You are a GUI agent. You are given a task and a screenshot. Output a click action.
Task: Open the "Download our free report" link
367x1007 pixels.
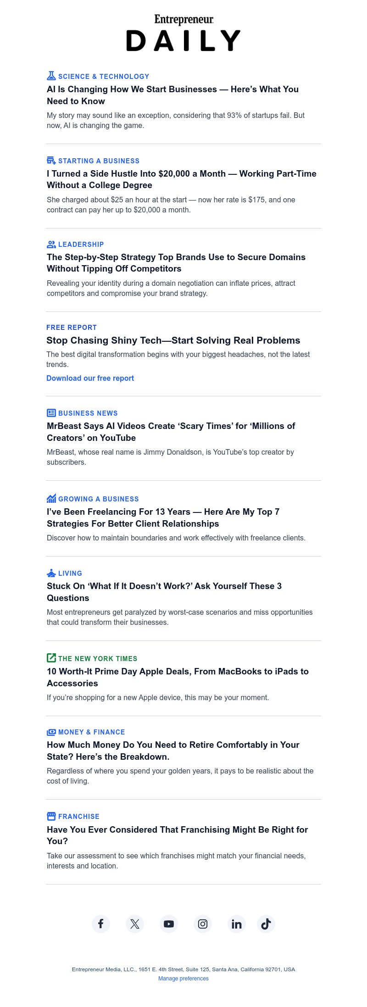click(x=90, y=378)
